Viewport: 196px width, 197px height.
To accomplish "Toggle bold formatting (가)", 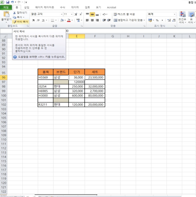I will coord(33,20).
